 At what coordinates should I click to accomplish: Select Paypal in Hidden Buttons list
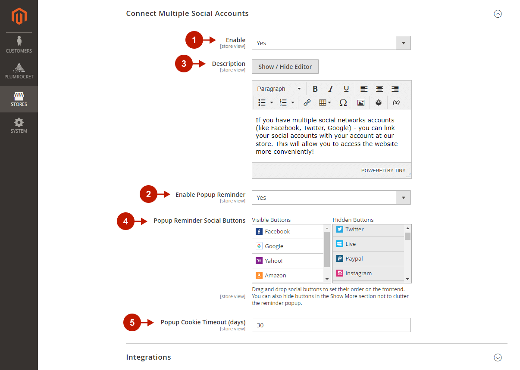(368, 259)
